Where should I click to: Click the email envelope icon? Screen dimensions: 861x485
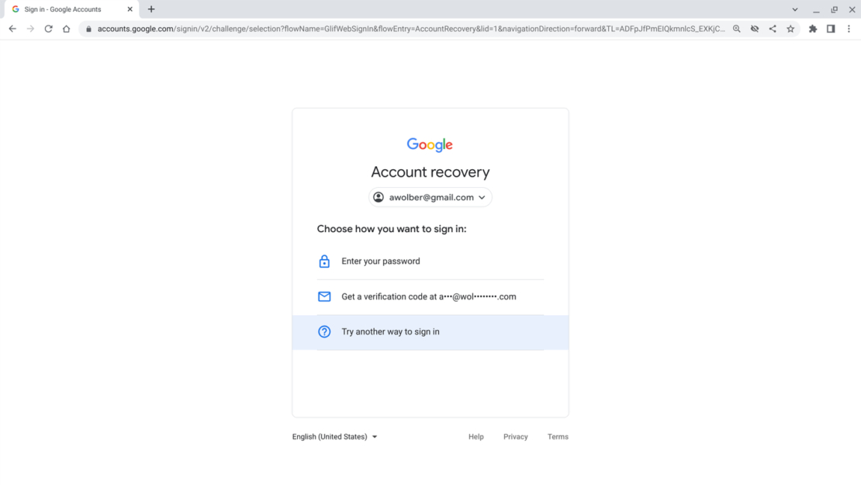(324, 296)
